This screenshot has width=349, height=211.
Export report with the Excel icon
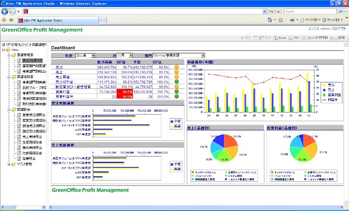[x=276, y=38]
